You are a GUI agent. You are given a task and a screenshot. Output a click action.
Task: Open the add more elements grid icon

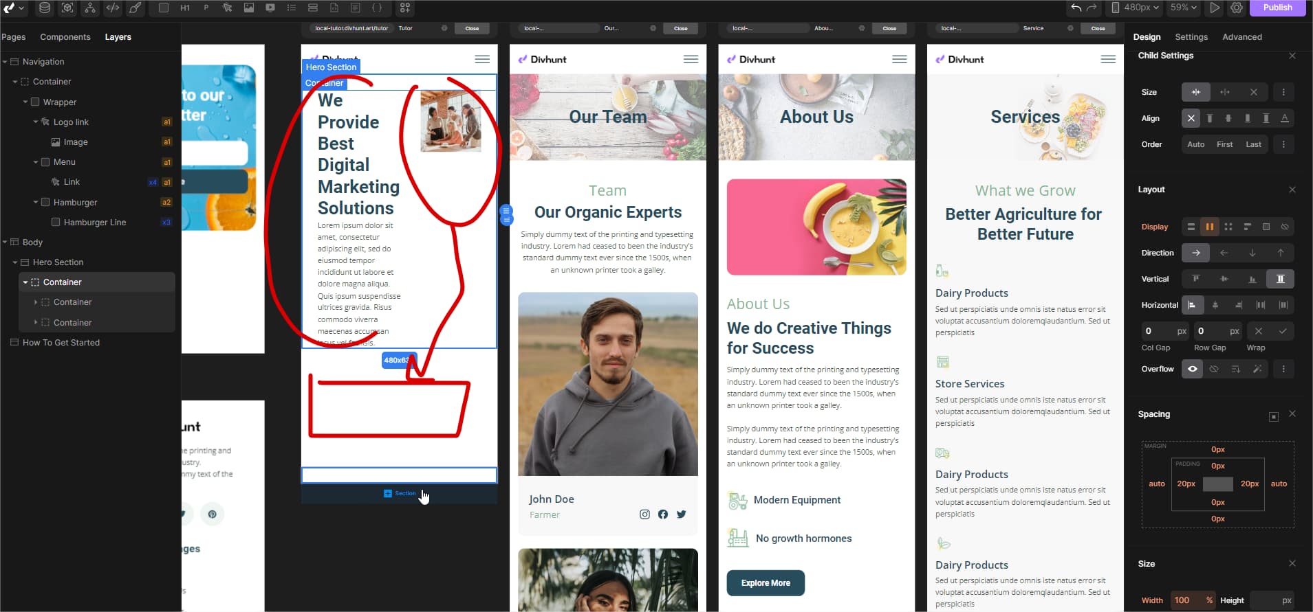point(405,8)
